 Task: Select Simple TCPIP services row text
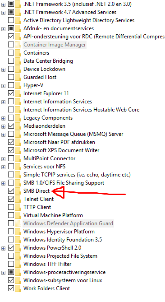(x=77, y=175)
